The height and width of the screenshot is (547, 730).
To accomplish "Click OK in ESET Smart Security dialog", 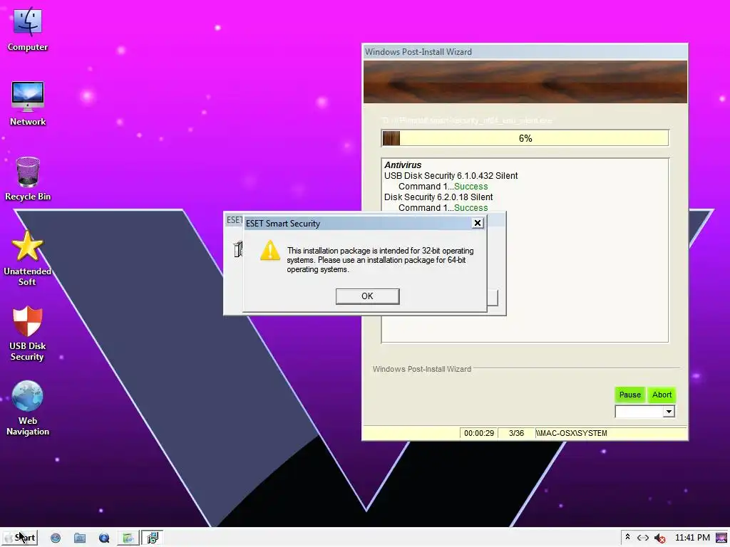I will [x=367, y=296].
